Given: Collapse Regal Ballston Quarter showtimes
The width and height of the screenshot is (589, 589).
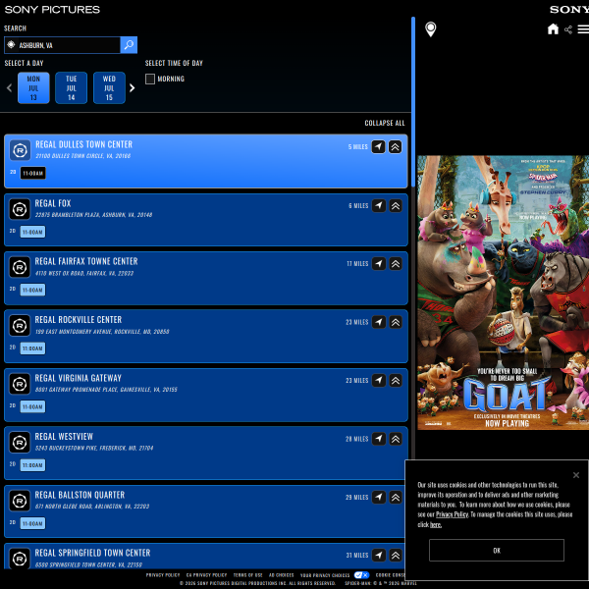Looking at the screenshot, I should [x=396, y=497].
